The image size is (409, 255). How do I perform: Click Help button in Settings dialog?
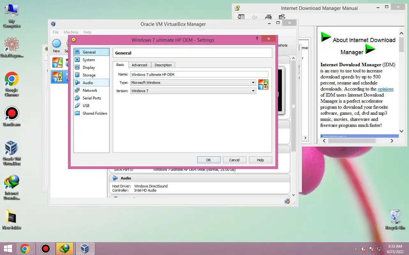click(x=260, y=160)
